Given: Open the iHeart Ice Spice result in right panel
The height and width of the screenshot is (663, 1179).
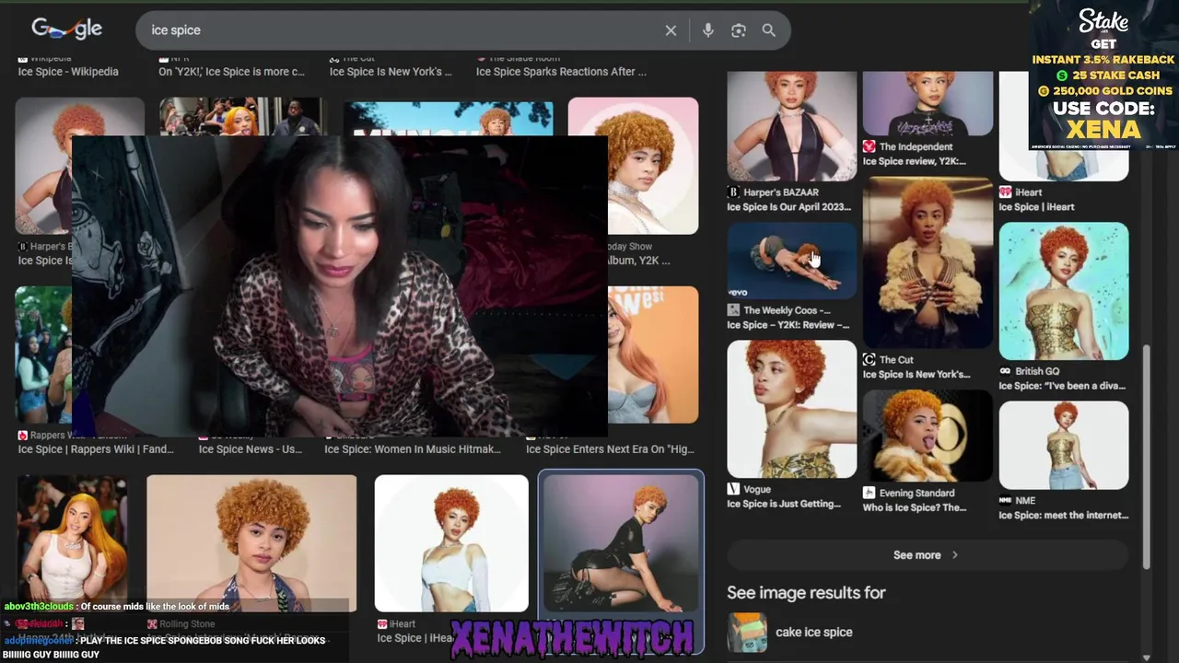Looking at the screenshot, I should point(1036,207).
